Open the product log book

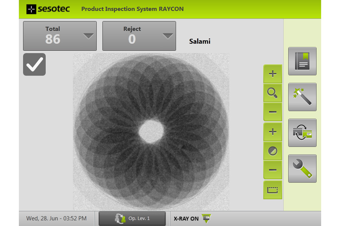tap(302, 61)
